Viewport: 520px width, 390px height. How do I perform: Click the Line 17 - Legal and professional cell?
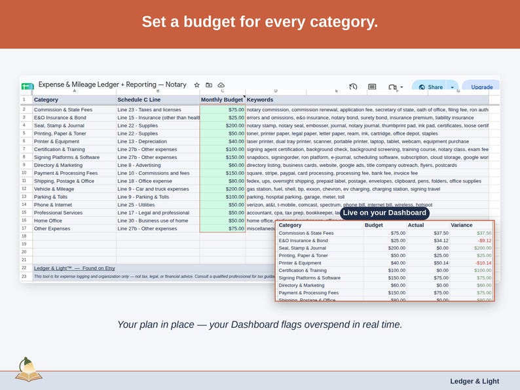point(158,213)
